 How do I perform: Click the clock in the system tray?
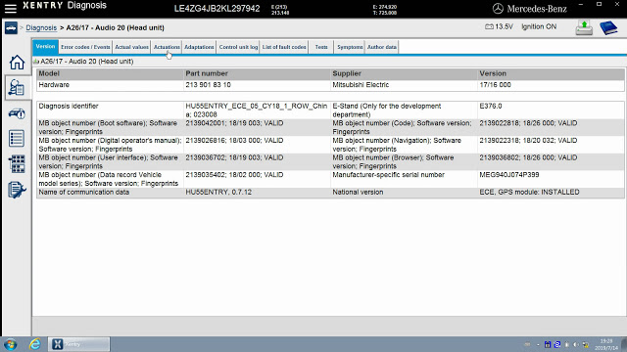[x=606, y=344]
